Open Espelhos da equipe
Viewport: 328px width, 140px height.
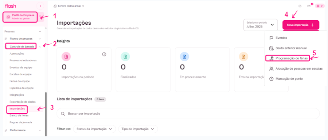[x=22, y=88]
